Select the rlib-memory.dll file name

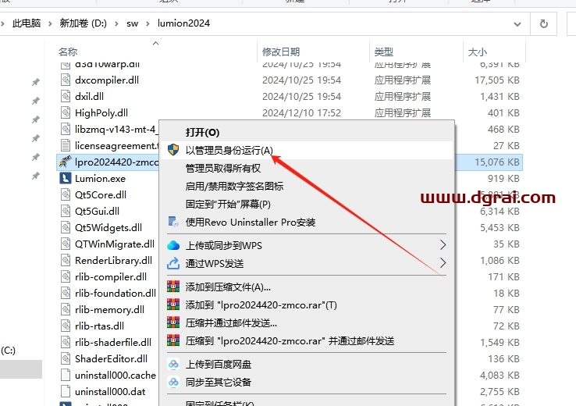109,310
